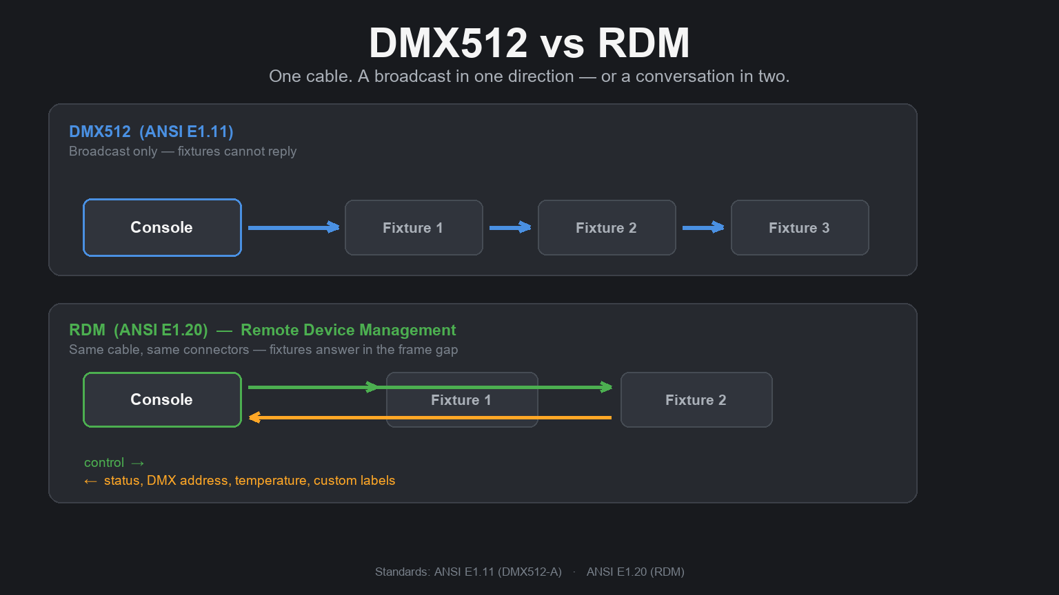Screen dimensions: 1059x595
Task: Select the subtitle starting "One cable. A broadcast"
Action: tap(529, 76)
